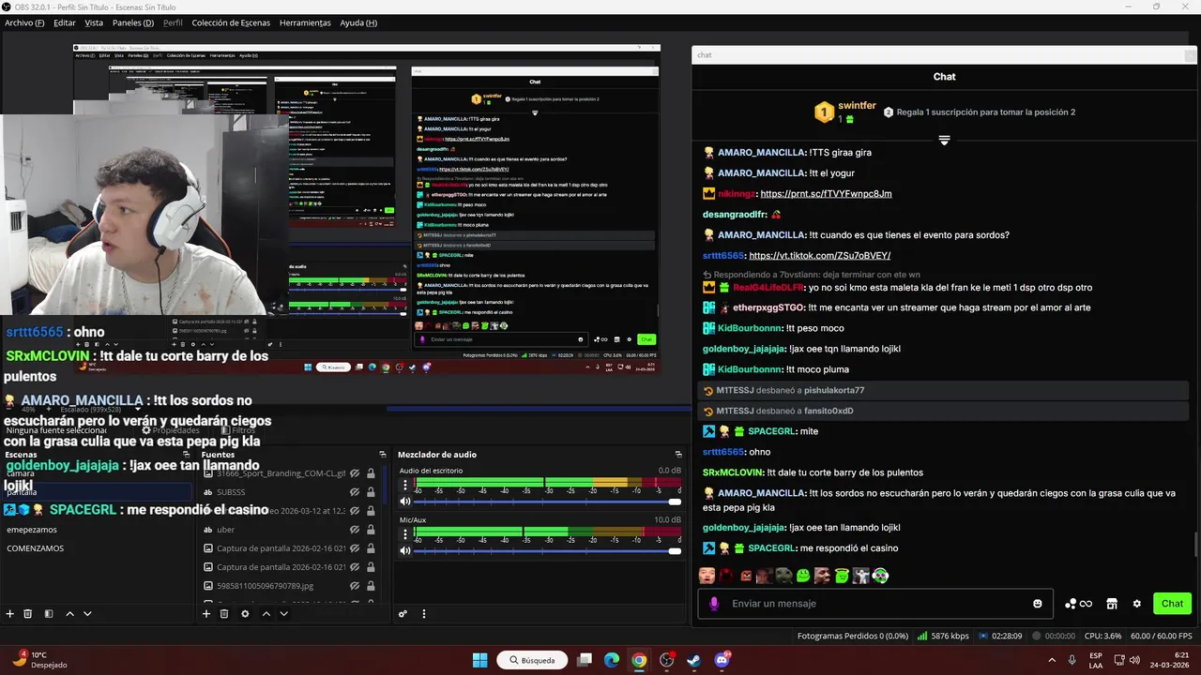Move source down in Fuentes list
Image resolution: width=1201 pixels, height=675 pixels.
point(283,614)
